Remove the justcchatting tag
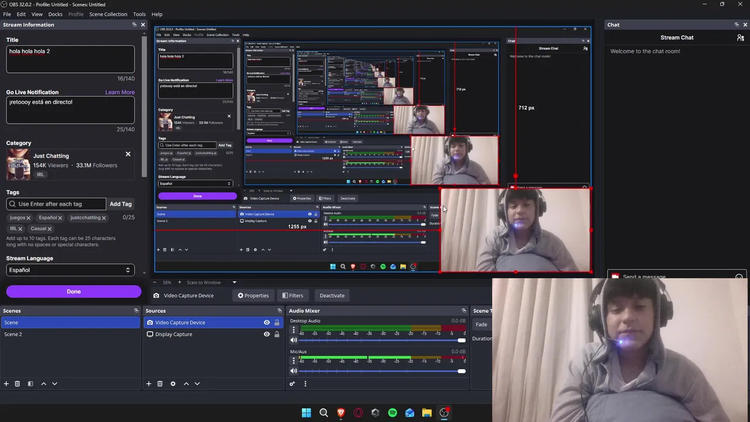 (104, 218)
